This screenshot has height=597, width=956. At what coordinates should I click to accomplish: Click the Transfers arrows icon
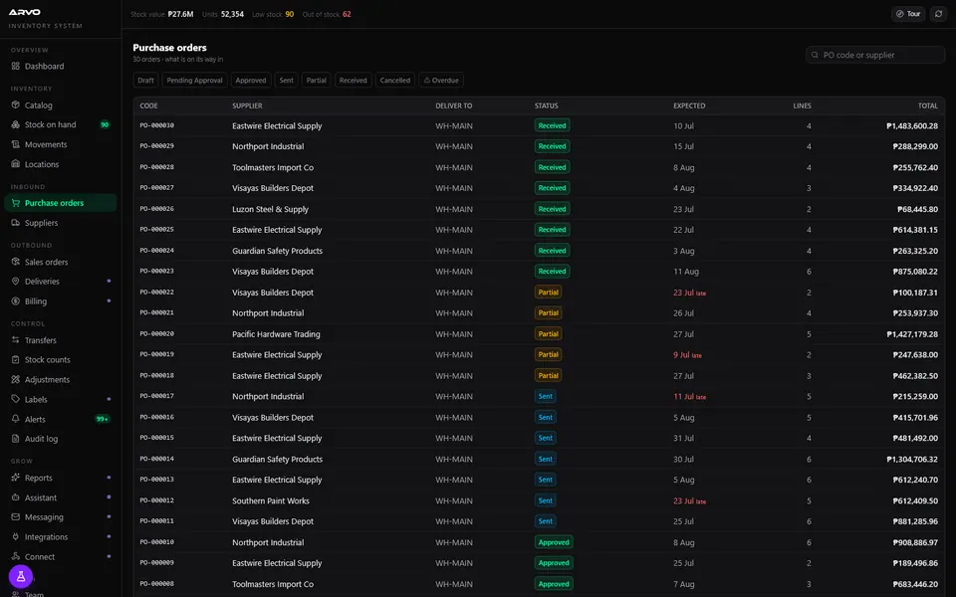click(15, 340)
